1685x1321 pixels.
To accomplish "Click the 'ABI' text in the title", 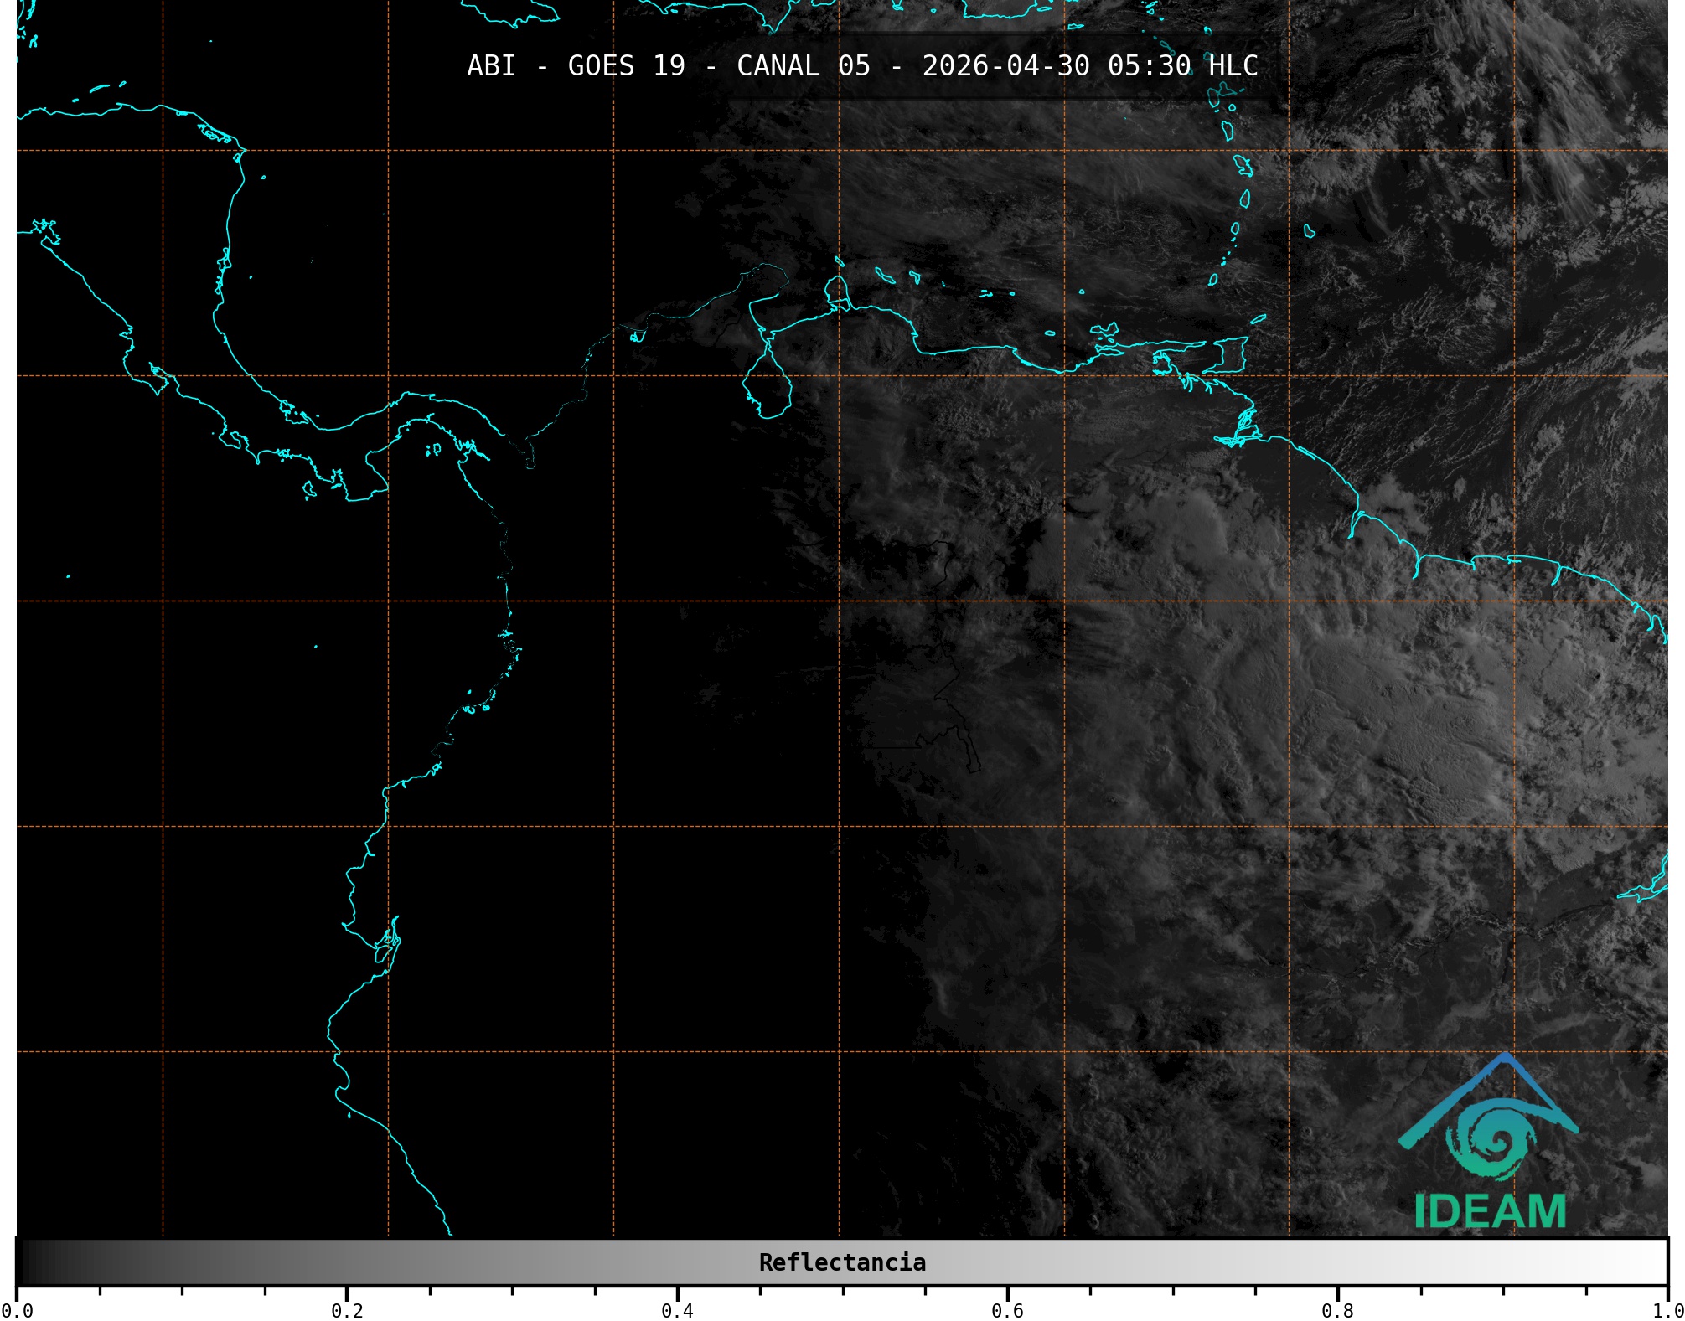I will (x=491, y=65).
